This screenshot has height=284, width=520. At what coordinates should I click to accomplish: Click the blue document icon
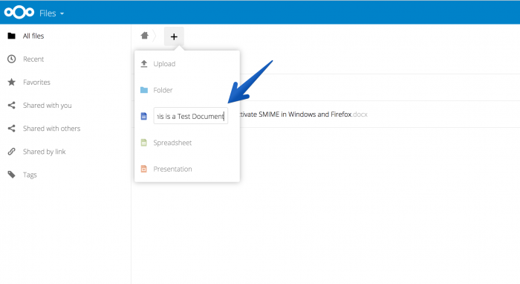[143, 116]
